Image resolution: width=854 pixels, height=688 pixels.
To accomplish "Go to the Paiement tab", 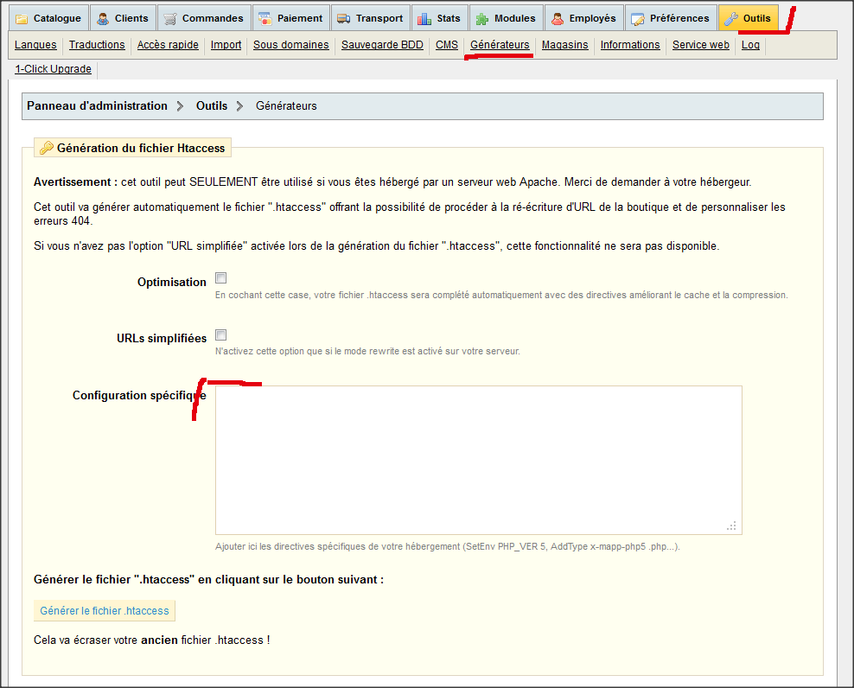I will coord(291,18).
